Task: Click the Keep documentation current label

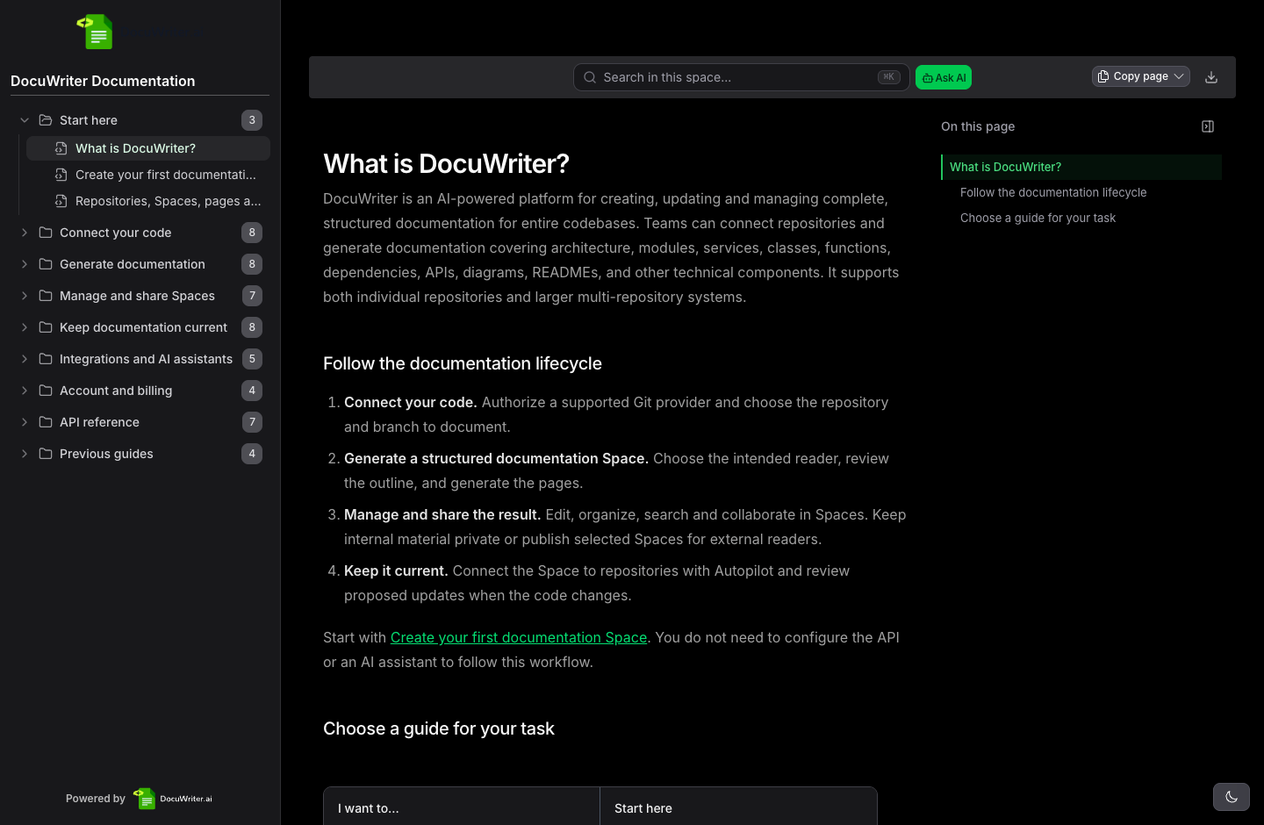Action: (143, 327)
